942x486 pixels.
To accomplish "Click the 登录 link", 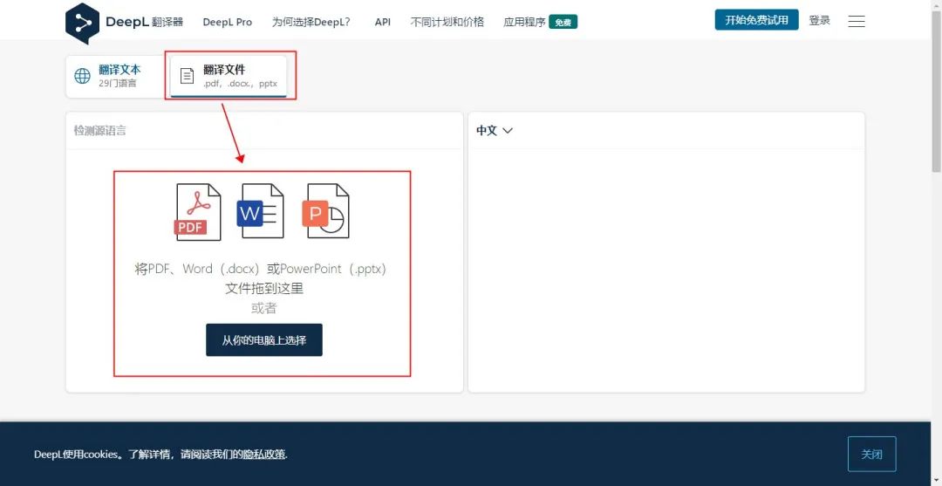I will pyautogui.click(x=819, y=20).
